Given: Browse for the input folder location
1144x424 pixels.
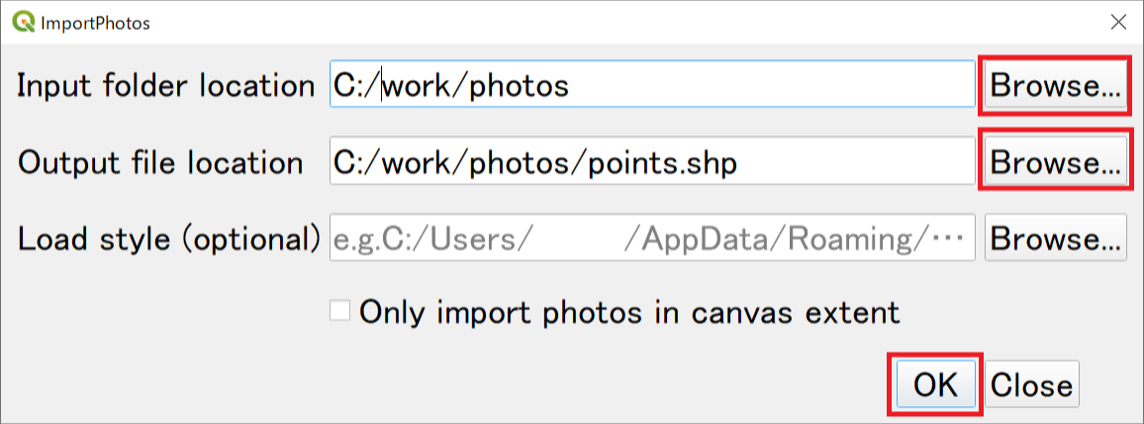Looking at the screenshot, I should (x=1055, y=86).
